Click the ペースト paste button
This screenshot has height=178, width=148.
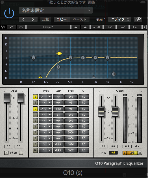coord(80,19)
